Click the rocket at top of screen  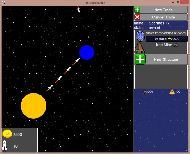point(79,9)
